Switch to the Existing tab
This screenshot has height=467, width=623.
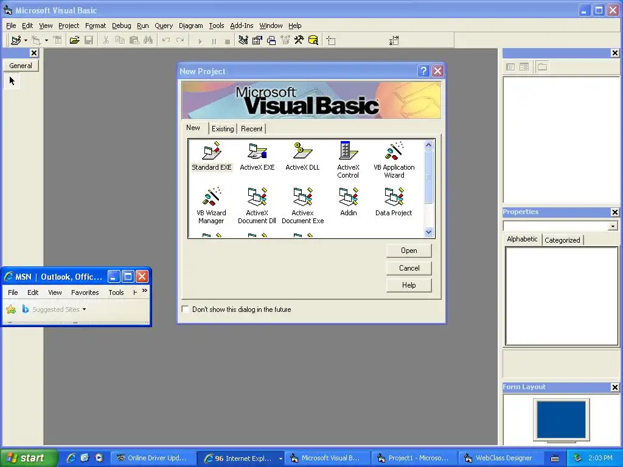[x=223, y=129]
